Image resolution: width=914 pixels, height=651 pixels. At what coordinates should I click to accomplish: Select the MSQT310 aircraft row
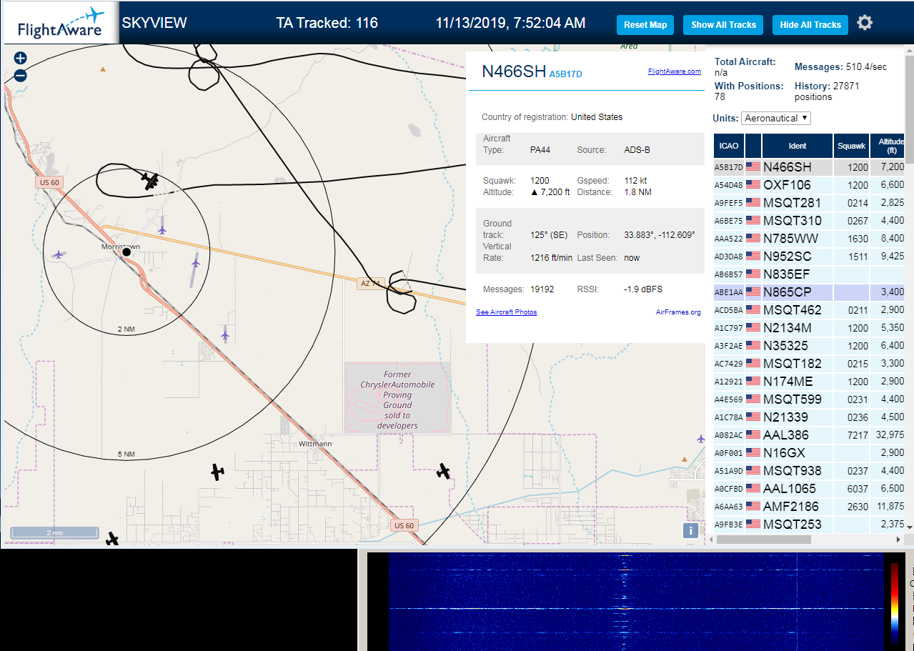pos(809,221)
